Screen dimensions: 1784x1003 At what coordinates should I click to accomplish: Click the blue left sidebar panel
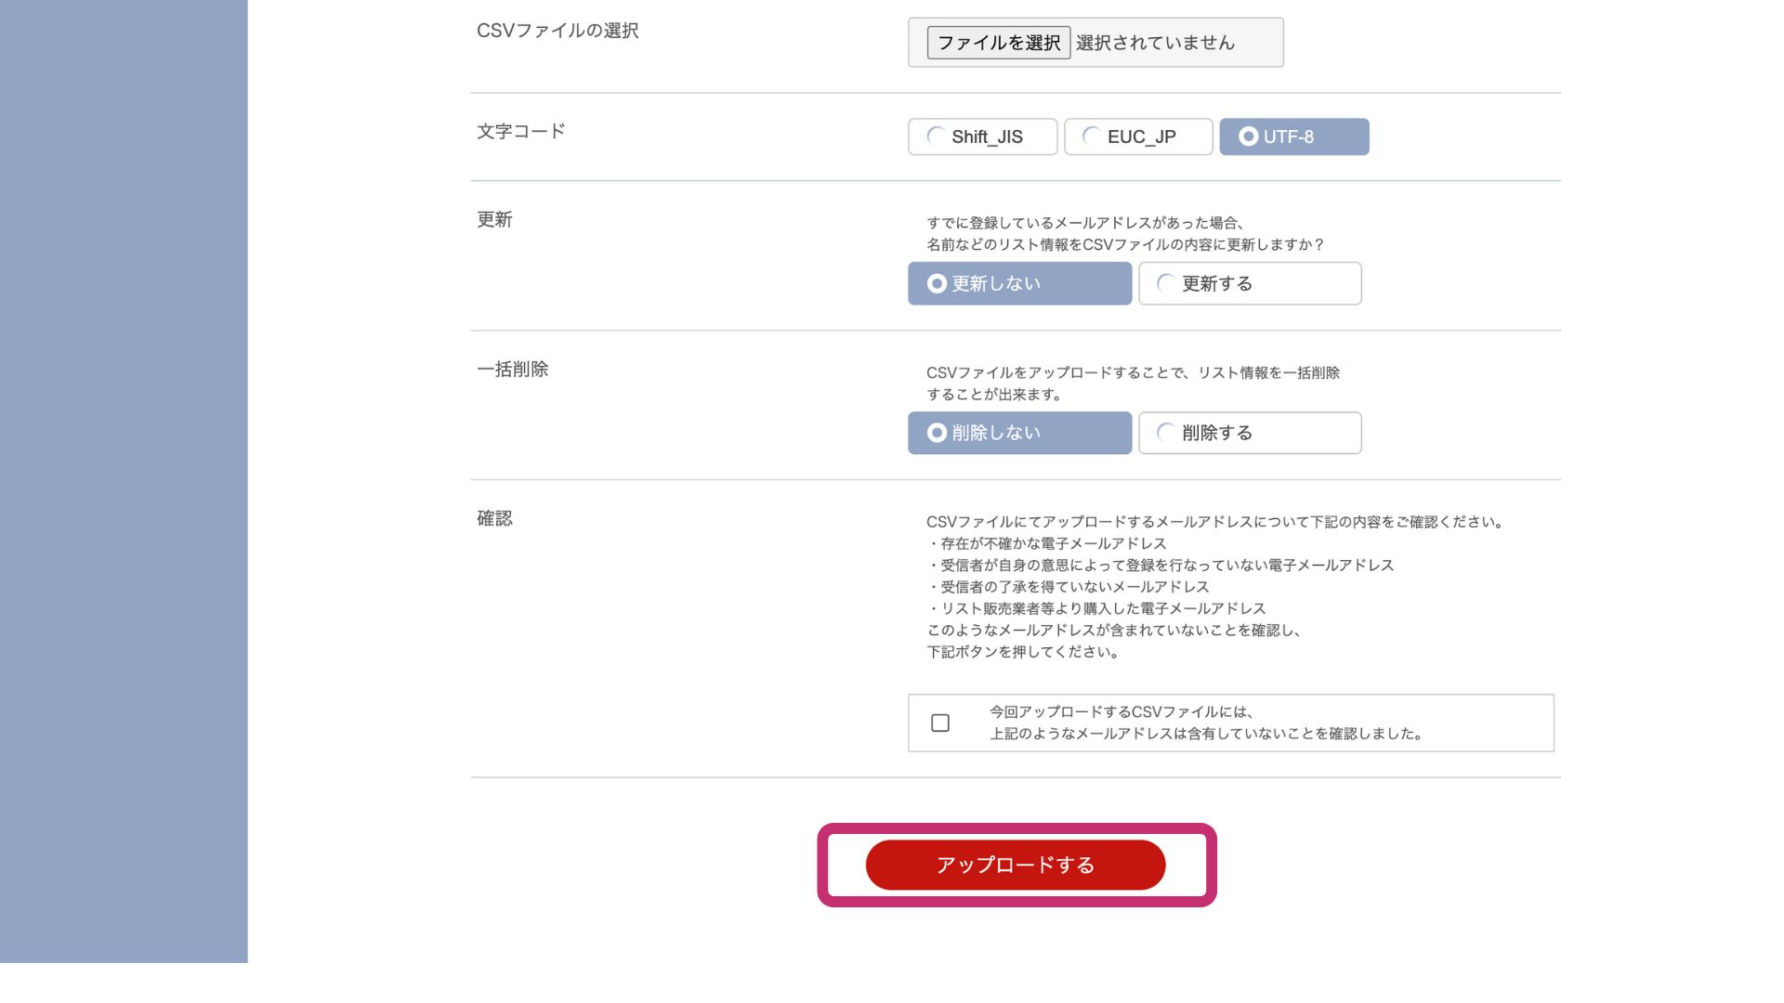point(124,481)
